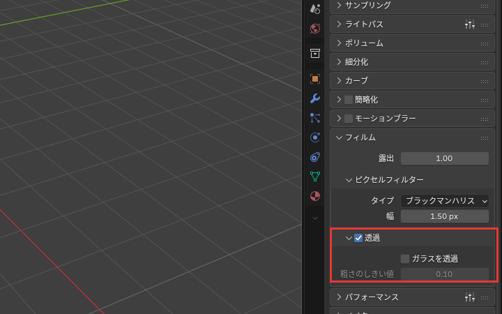Enable the モーションブラー checkbox

pos(349,119)
